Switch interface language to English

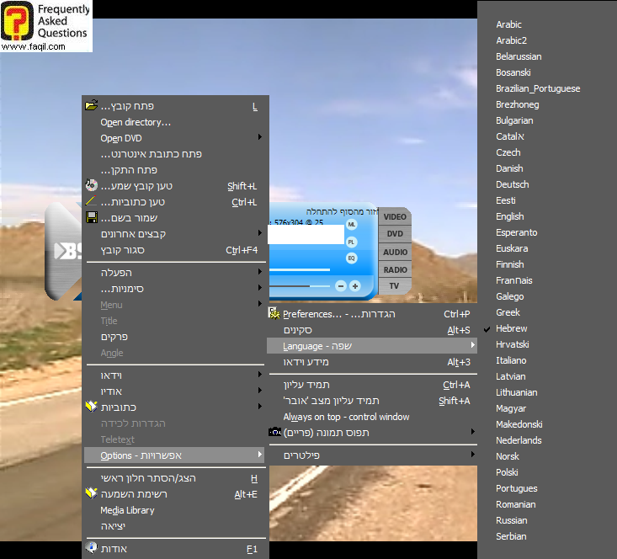(509, 216)
